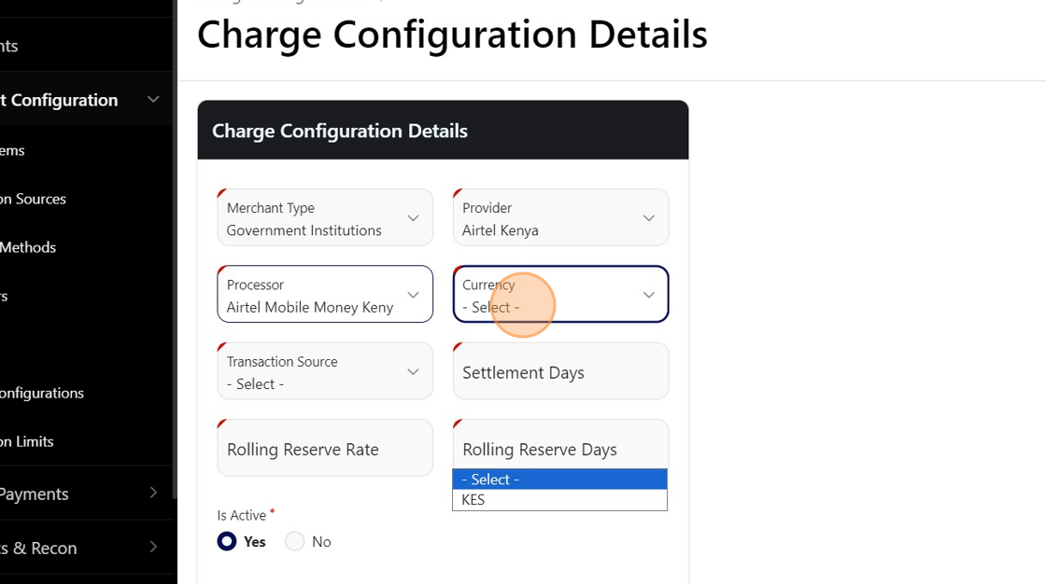Collapse the Configuration sidebar chevron
This screenshot has height=584, width=1046.
pos(153,100)
